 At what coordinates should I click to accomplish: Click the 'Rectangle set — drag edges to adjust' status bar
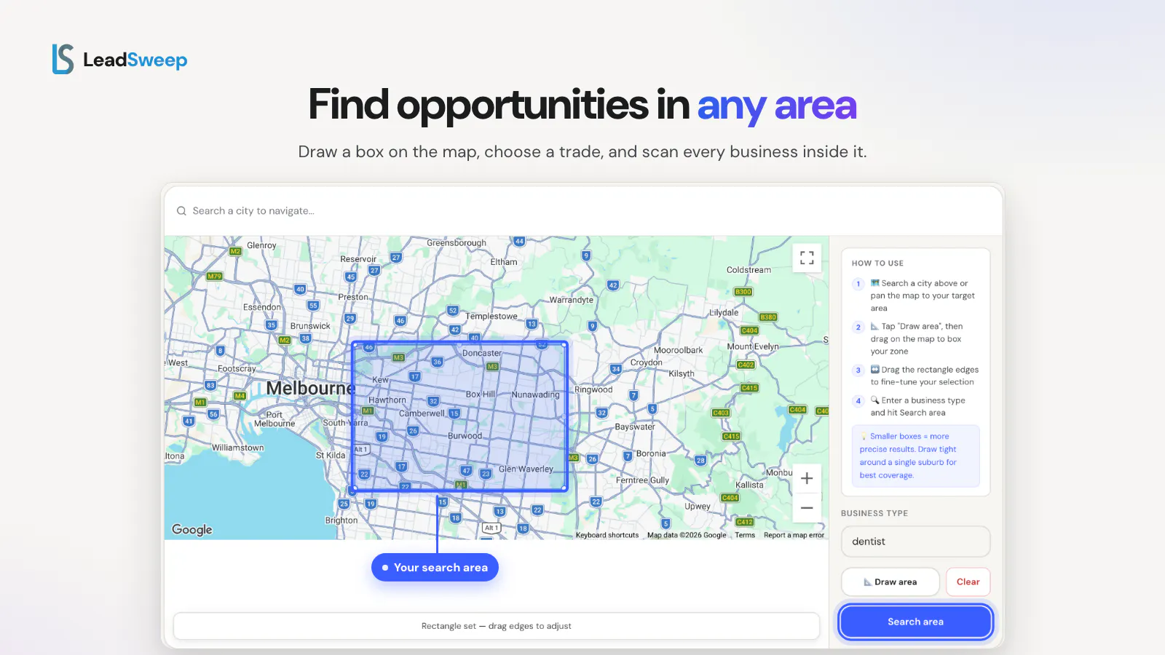tap(497, 626)
